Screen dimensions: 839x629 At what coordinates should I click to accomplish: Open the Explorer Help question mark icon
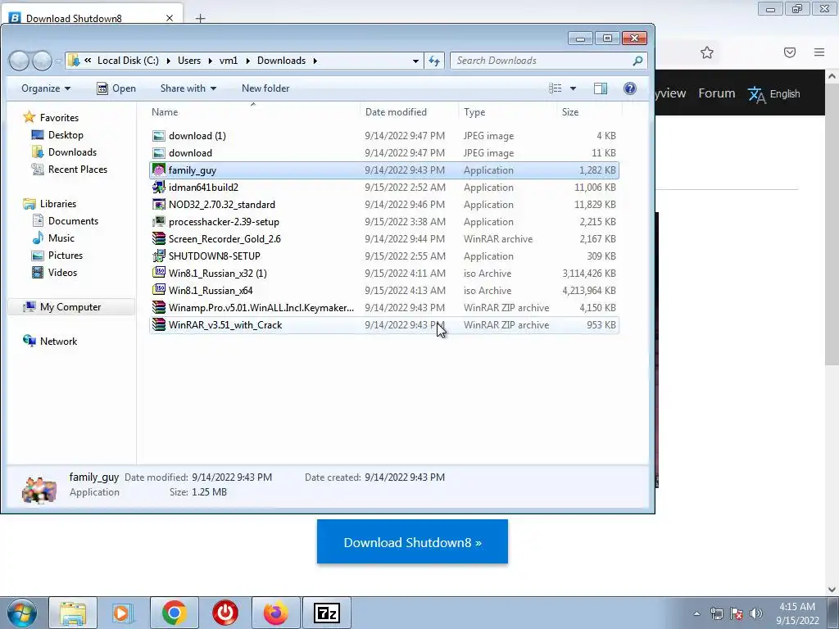pyautogui.click(x=630, y=88)
